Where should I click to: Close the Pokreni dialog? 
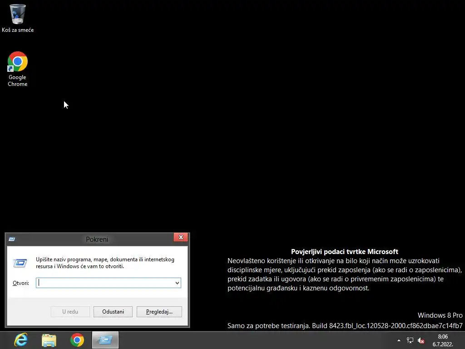(x=181, y=237)
